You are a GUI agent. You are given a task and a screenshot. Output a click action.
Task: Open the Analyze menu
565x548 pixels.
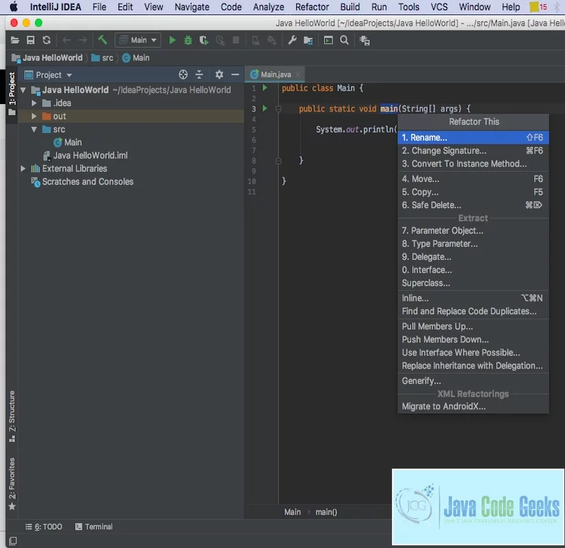[269, 7]
